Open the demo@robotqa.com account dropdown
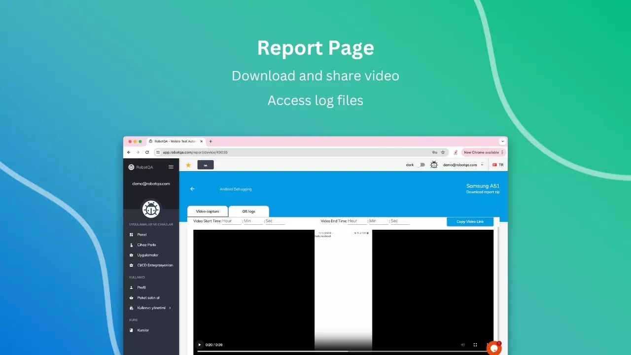 [463, 165]
